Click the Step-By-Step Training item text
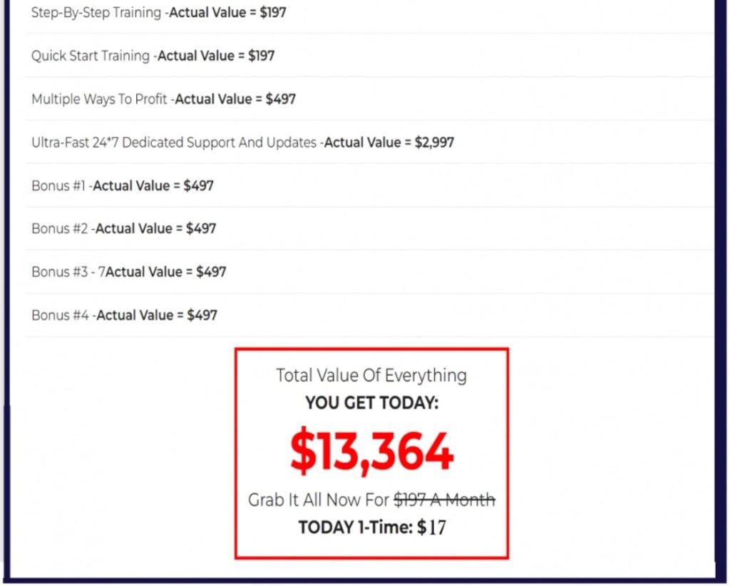 pyautogui.click(x=96, y=12)
